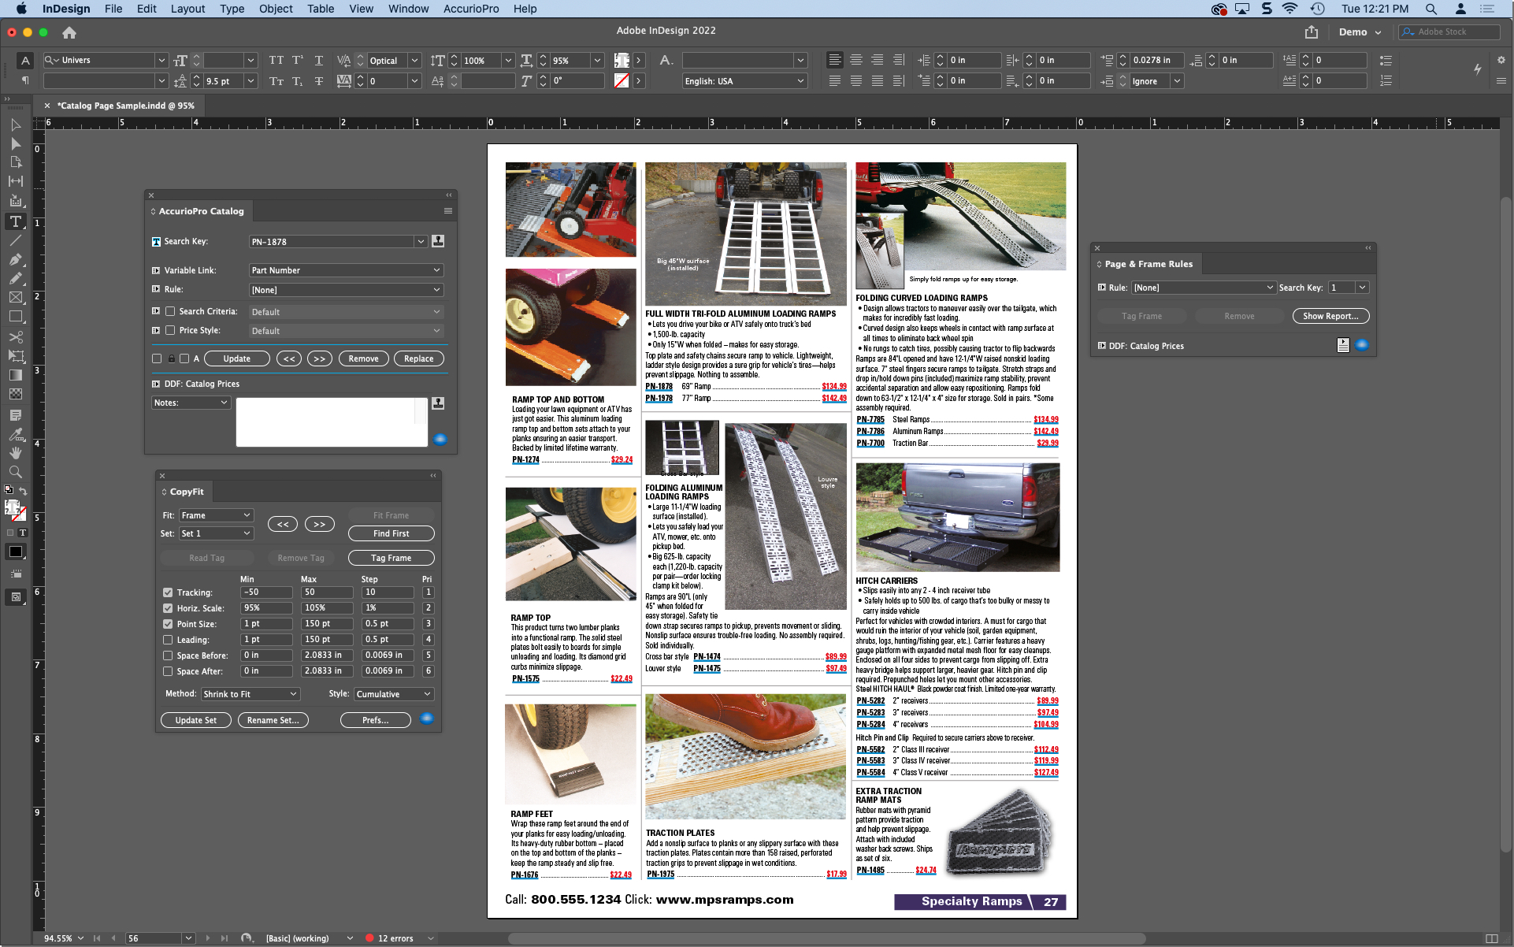Viewport: 1514px width, 947px height.
Task: Open the Variable Link dropdown
Action: click(x=346, y=270)
